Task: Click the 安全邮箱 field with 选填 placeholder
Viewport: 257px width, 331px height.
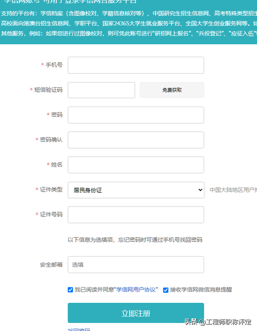Action: [136, 265]
